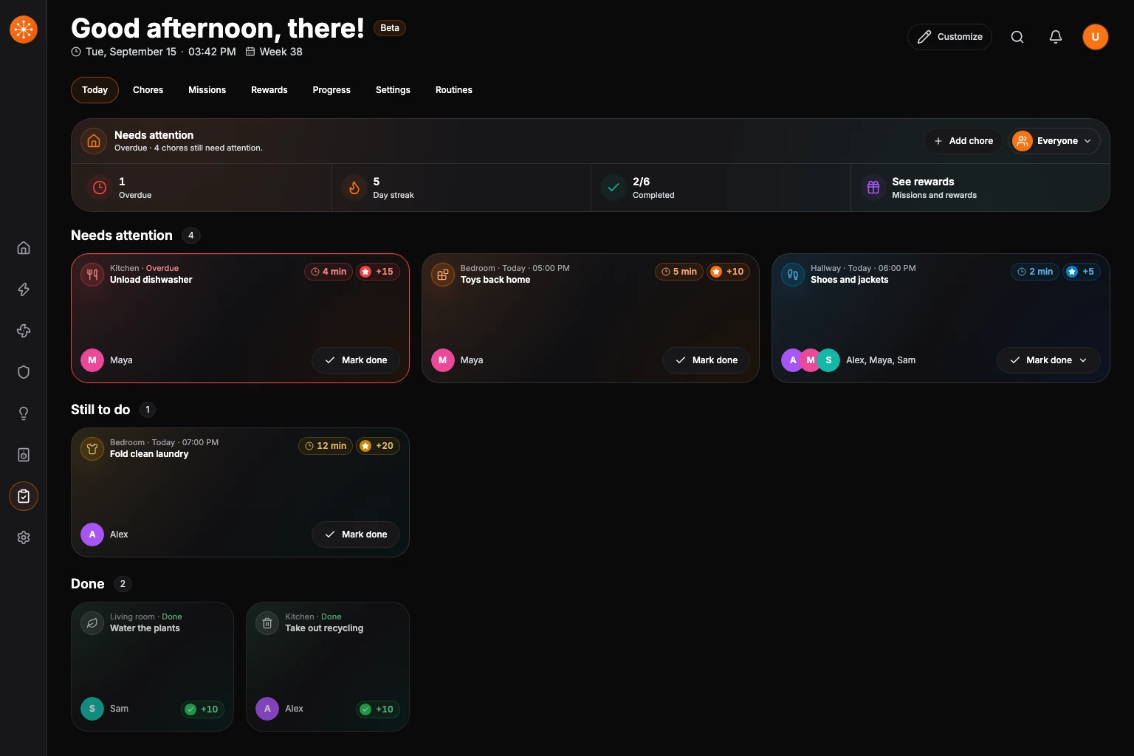Open the notifications bell
The height and width of the screenshot is (756, 1134).
1056,37
